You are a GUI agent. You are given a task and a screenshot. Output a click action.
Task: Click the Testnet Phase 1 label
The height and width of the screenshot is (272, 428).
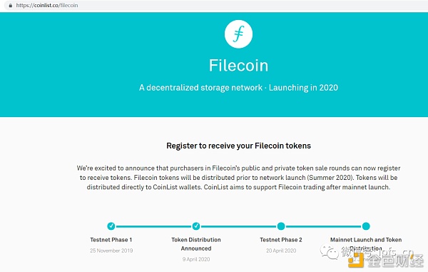click(x=111, y=240)
